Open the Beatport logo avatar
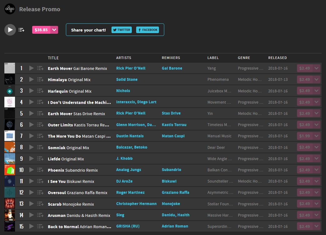 10,9
